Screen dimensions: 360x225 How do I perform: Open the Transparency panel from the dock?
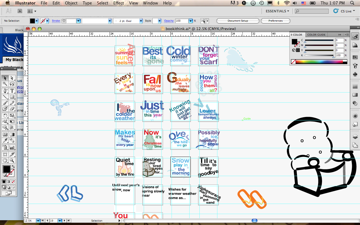[x=355, y=103]
